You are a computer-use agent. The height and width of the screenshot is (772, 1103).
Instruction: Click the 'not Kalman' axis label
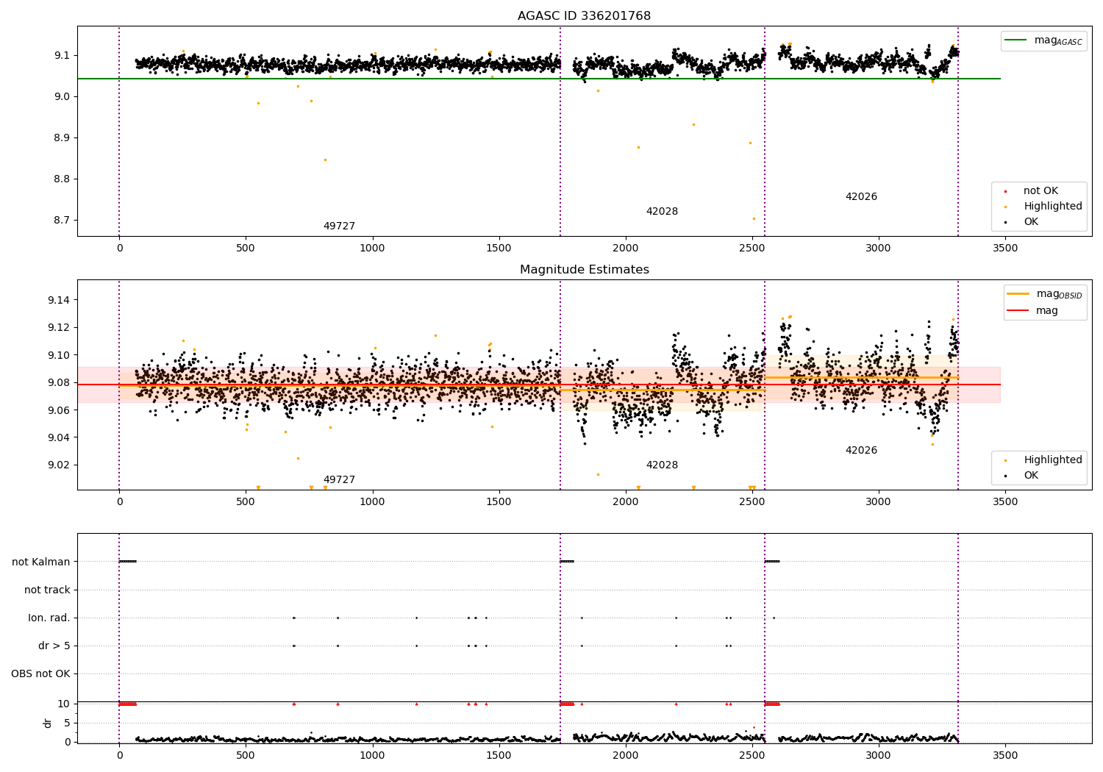pos(41,562)
